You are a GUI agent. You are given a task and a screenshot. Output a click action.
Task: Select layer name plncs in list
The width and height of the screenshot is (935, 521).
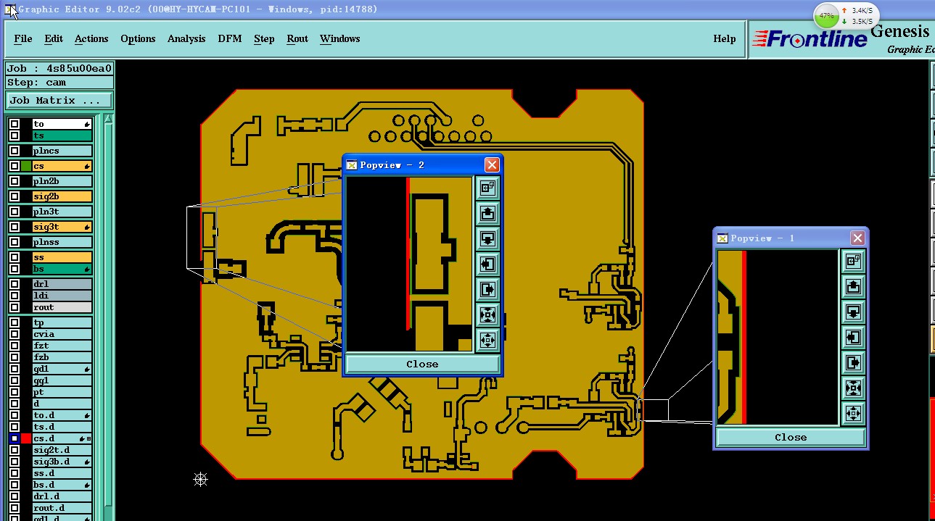click(62, 151)
